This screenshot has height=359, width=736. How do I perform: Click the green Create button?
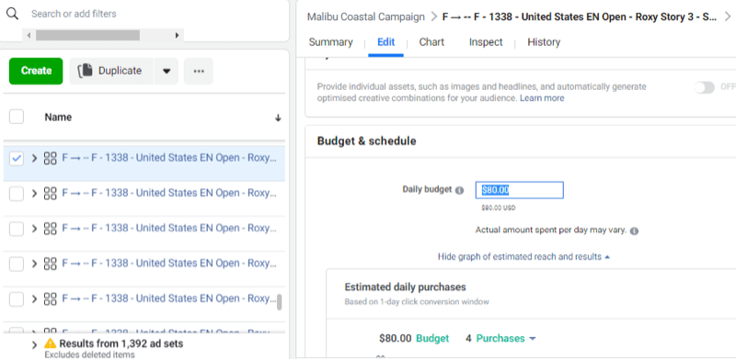pyautogui.click(x=36, y=71)
